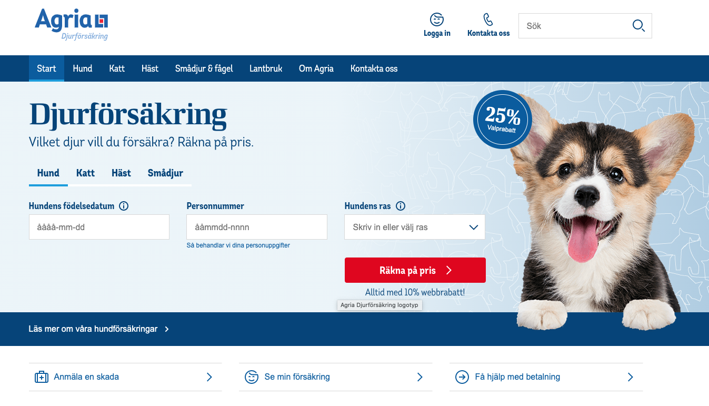Click the Kontakta oss phone icon
The image size is (709, 406).
click(488, 19)
